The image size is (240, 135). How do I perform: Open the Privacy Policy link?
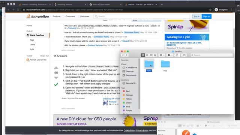[142, 130]
